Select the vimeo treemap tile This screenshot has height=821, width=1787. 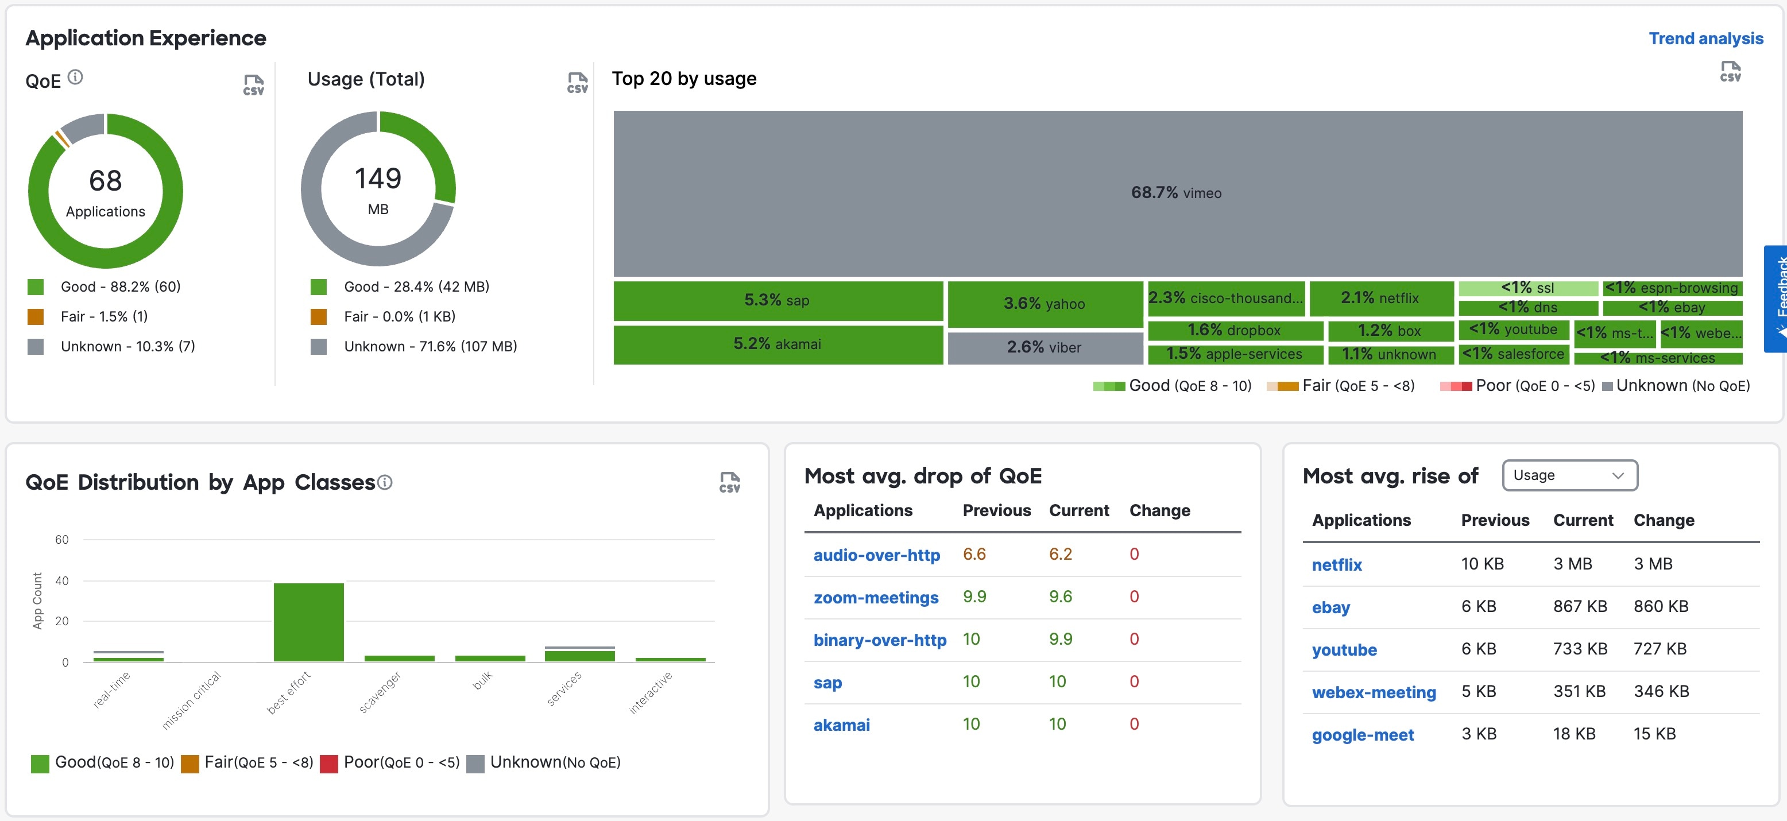click(1177, 193)
